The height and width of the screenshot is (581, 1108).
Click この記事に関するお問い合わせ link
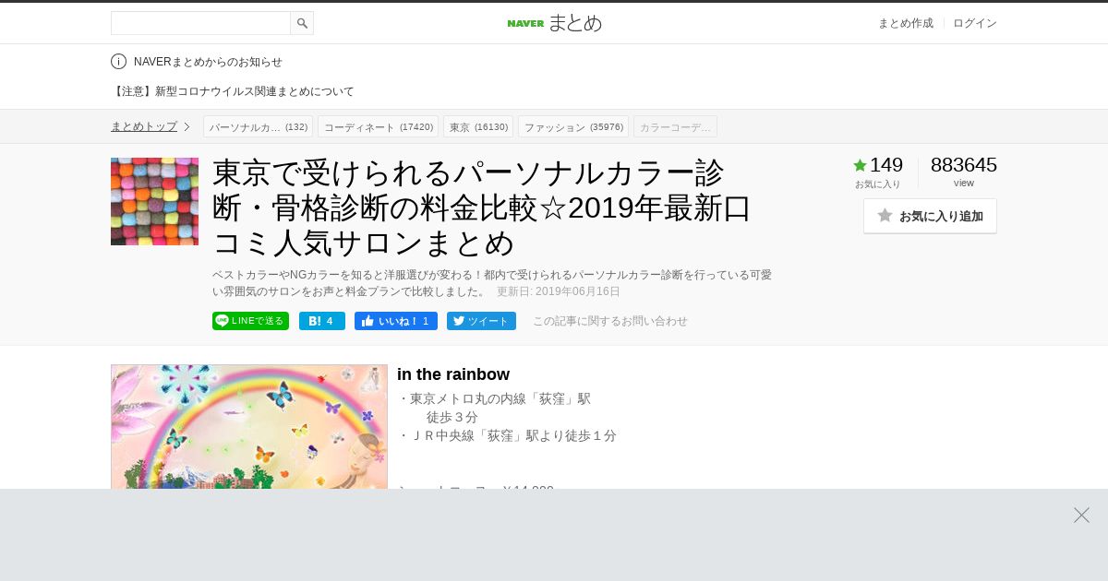point(610,321)
